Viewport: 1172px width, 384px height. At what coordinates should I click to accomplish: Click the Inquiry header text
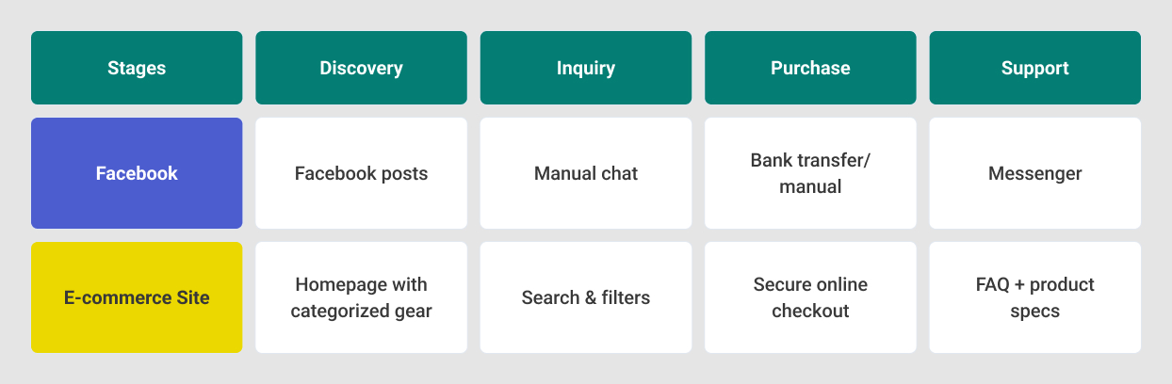586,69
